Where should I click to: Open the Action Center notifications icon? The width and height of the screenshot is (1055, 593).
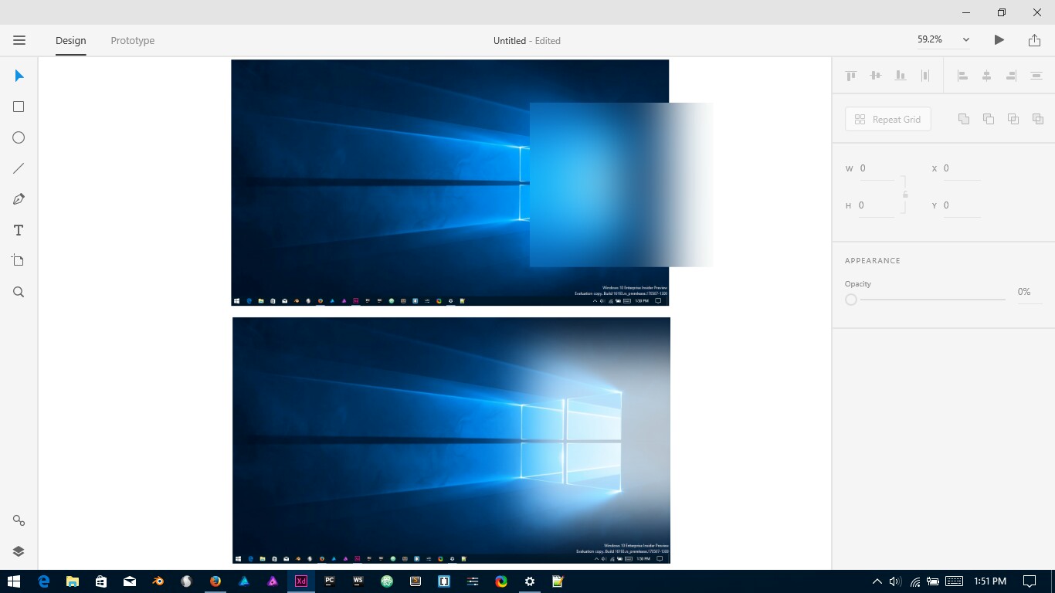pos(1030,581)
